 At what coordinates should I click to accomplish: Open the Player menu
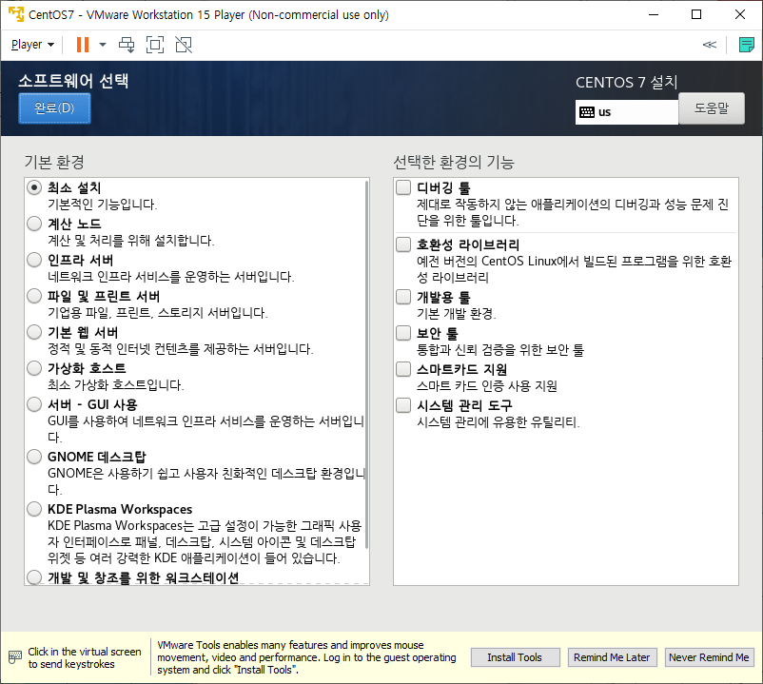32,45
